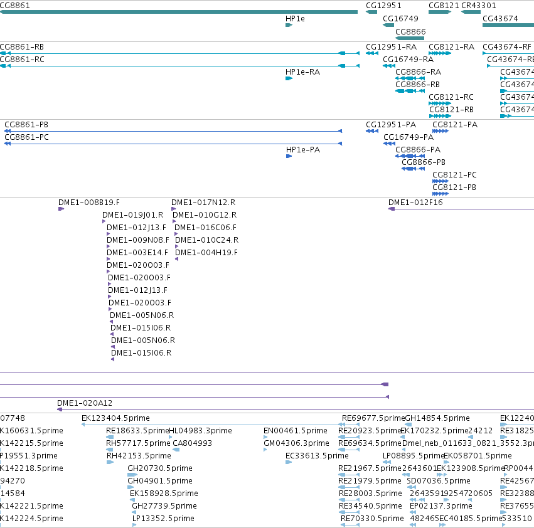
Task: Select the CG8121-RC transcript label
Action: pyautogui.click(x=451, y=97)
